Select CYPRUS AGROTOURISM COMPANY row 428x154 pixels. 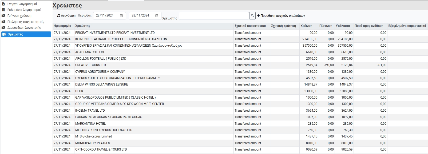coord(240,72)
